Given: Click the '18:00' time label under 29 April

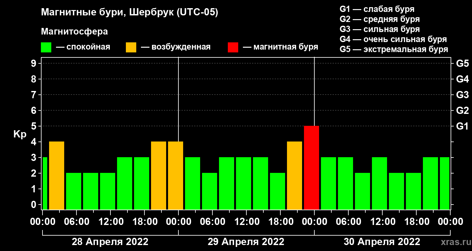Looking at the screenshot, I should click(280, 222).
